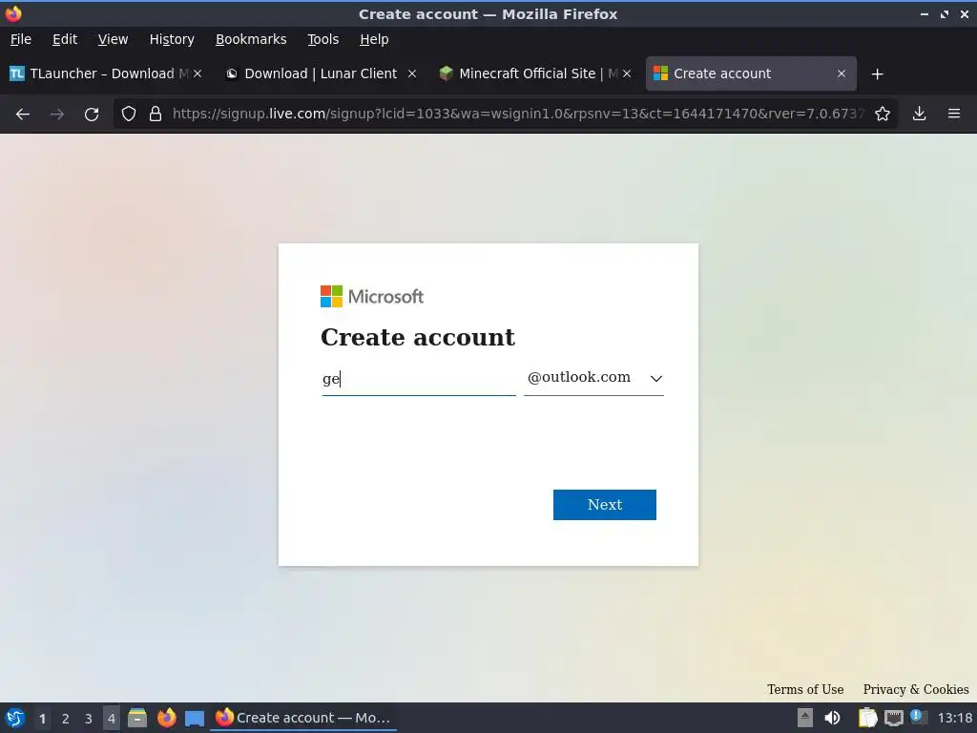977x733 pixels.
Task: Open the clipboard manager tray icon
Action: click(x=867, y=718)
